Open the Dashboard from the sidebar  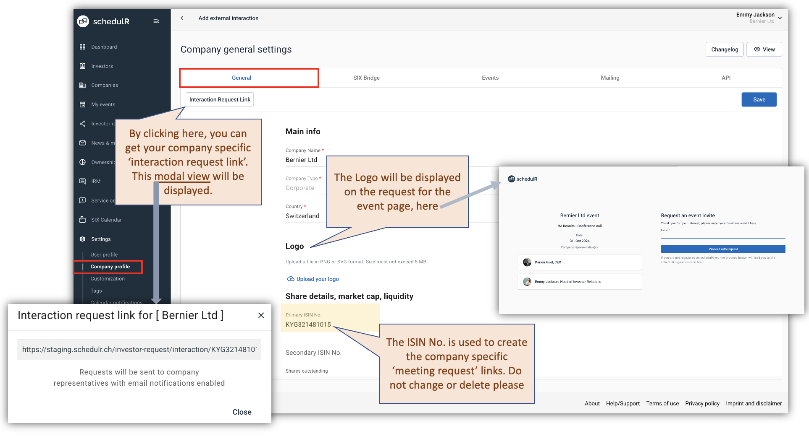[x=104, y=47]
